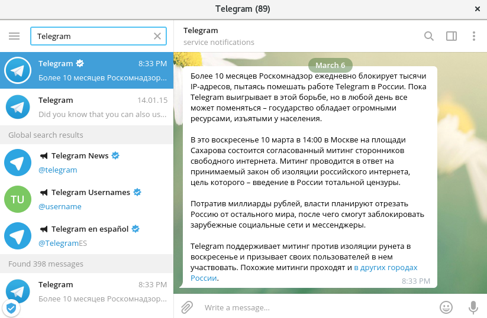This screenshot has height=318, width=487.
Task: Open found message from Telegram at 8:33 PM
Action: [86, 291]
